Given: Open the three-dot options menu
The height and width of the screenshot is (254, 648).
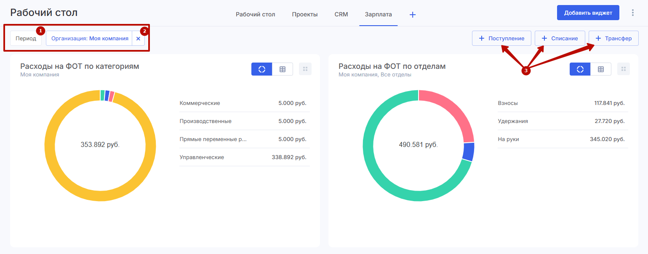Looking at the screenshot, I should [632, 13].
